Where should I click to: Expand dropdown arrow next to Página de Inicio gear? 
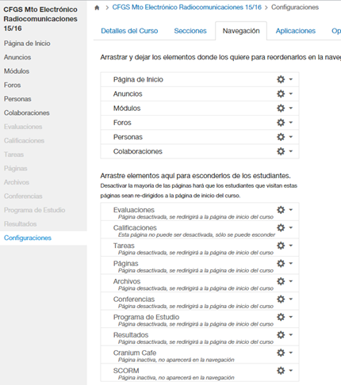point(291,79)
